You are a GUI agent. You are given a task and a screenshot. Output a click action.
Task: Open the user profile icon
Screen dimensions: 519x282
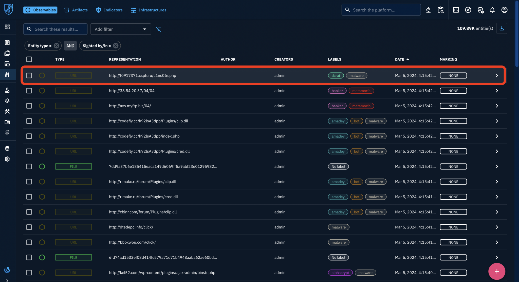tap(504, 10)
